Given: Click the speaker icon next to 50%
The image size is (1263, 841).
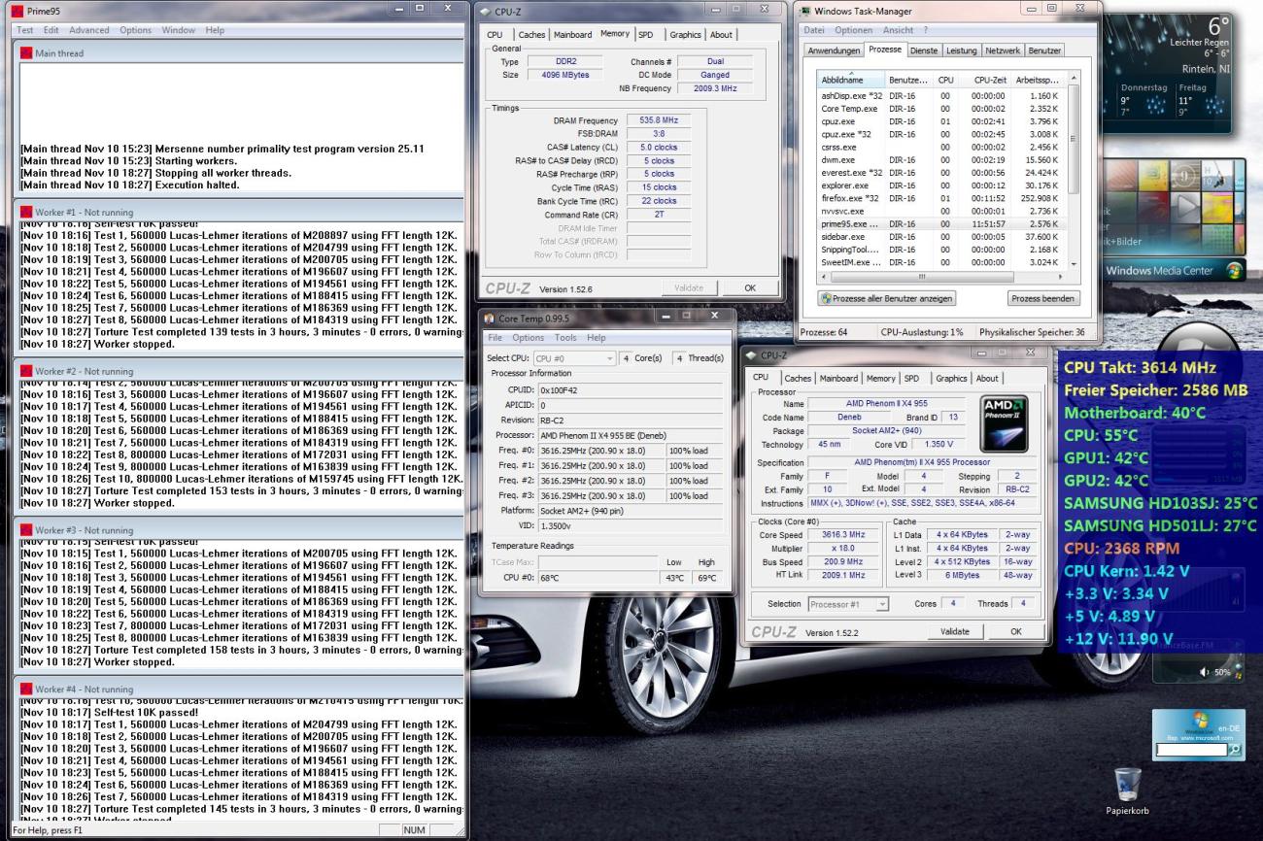Looking at the screenshot, I should [x=1207, y=672].
